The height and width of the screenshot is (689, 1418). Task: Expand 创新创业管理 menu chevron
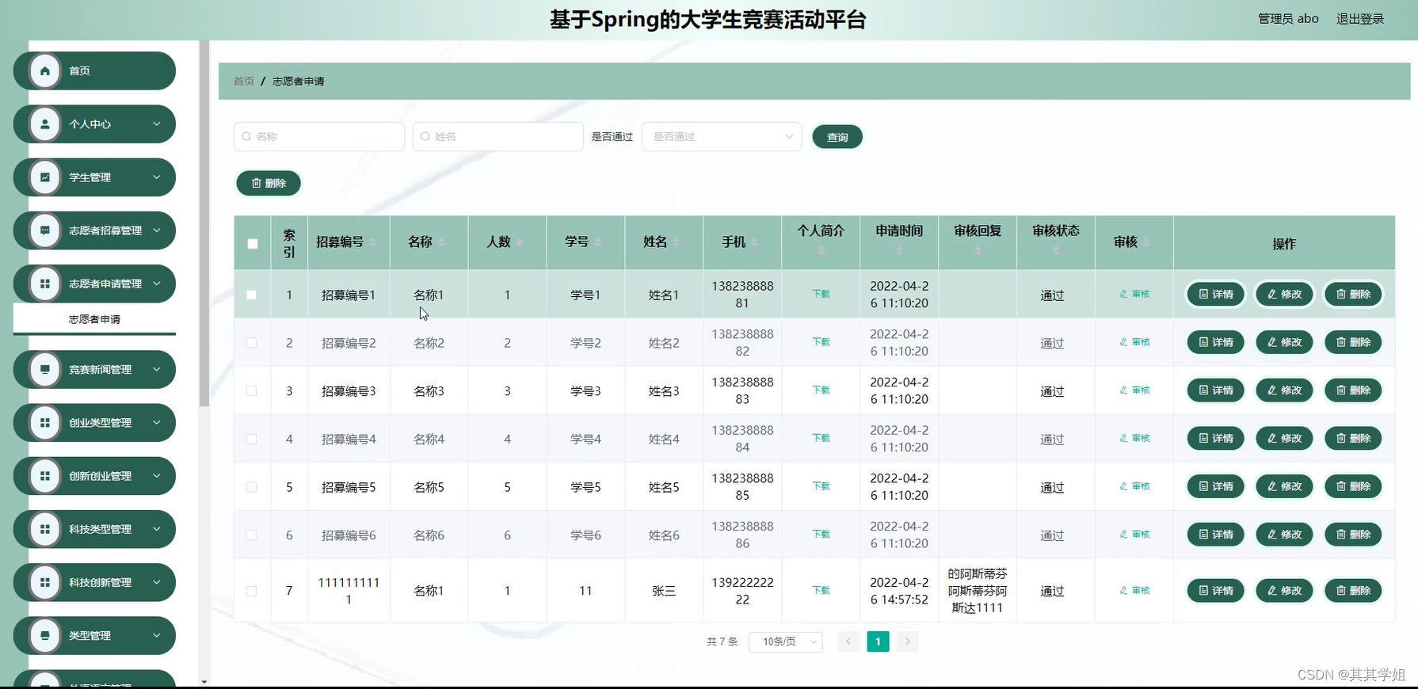[x=157, y=476]
